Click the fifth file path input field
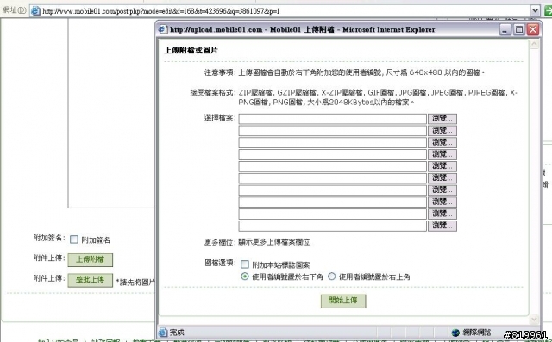 coord(332,166)
